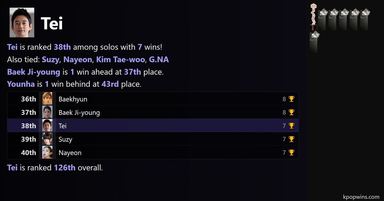
Task: Open the Baek Ji-young link in the summary text
Action: [x=34, y=72]
